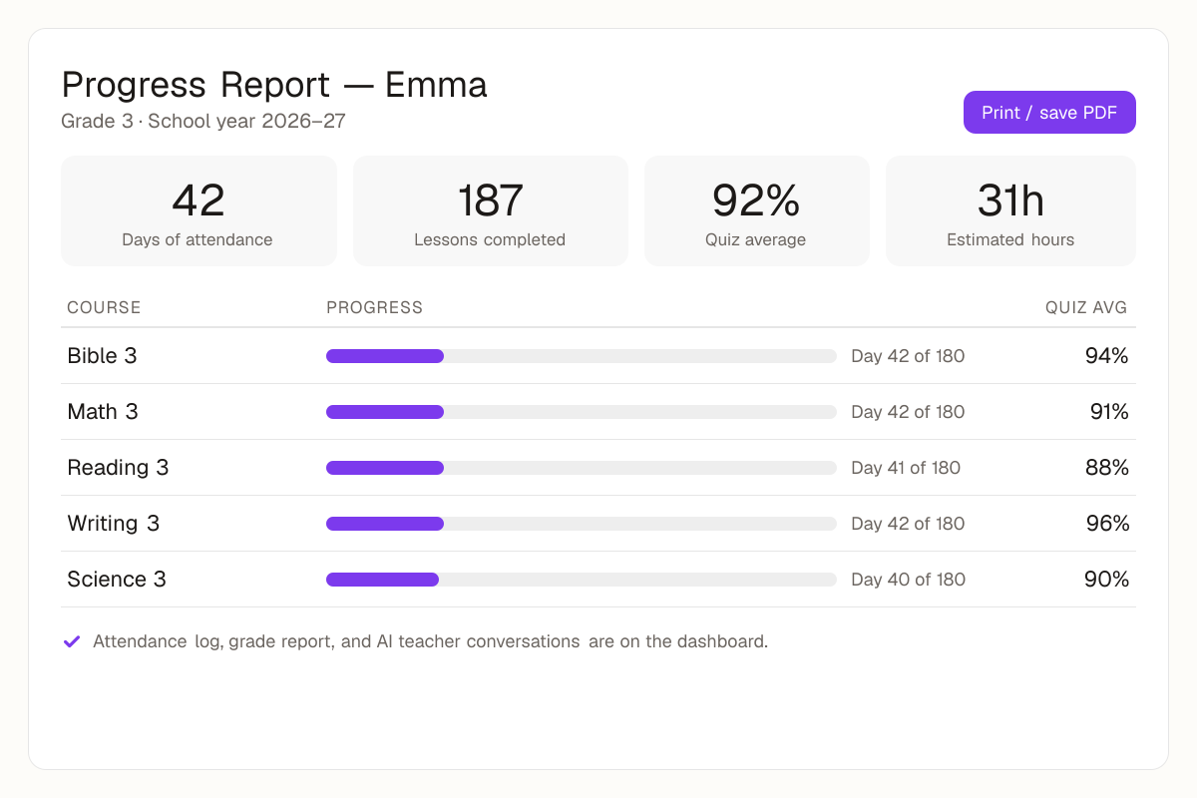Select the Bible 3 course row
Viewport: 1197px width, 798px height.
[x=598, y=356]
